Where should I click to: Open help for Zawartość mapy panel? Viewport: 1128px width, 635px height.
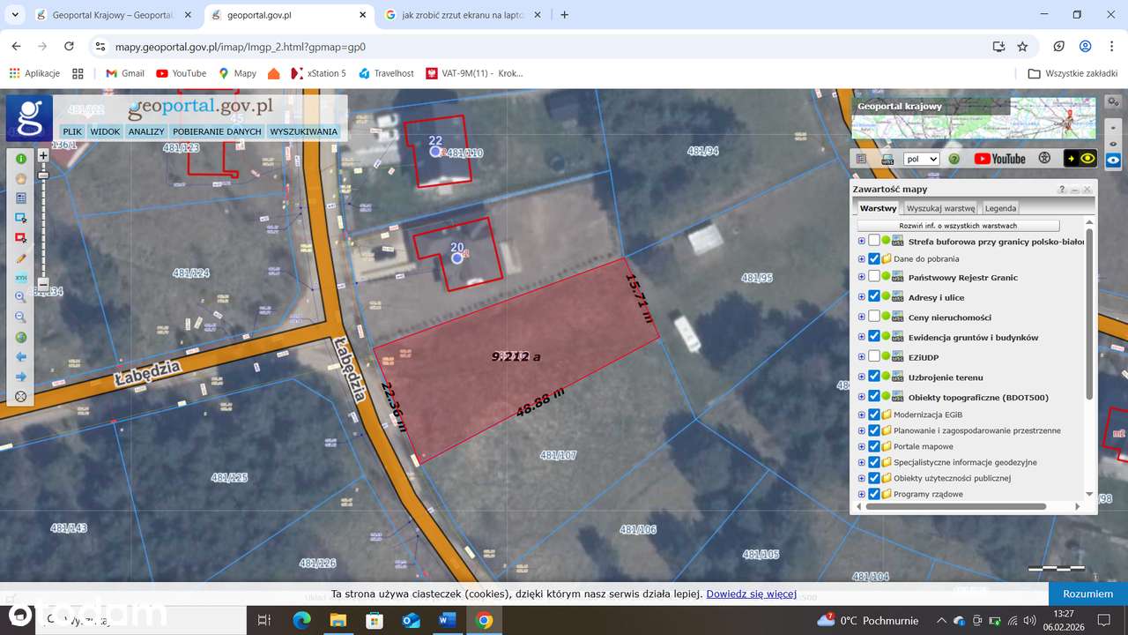1062,190
